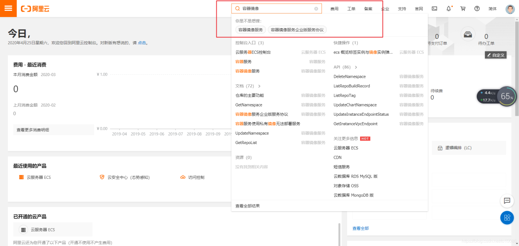Click the pending work order inbox icon
519x246 pixels.
click(x=468, y=34)
